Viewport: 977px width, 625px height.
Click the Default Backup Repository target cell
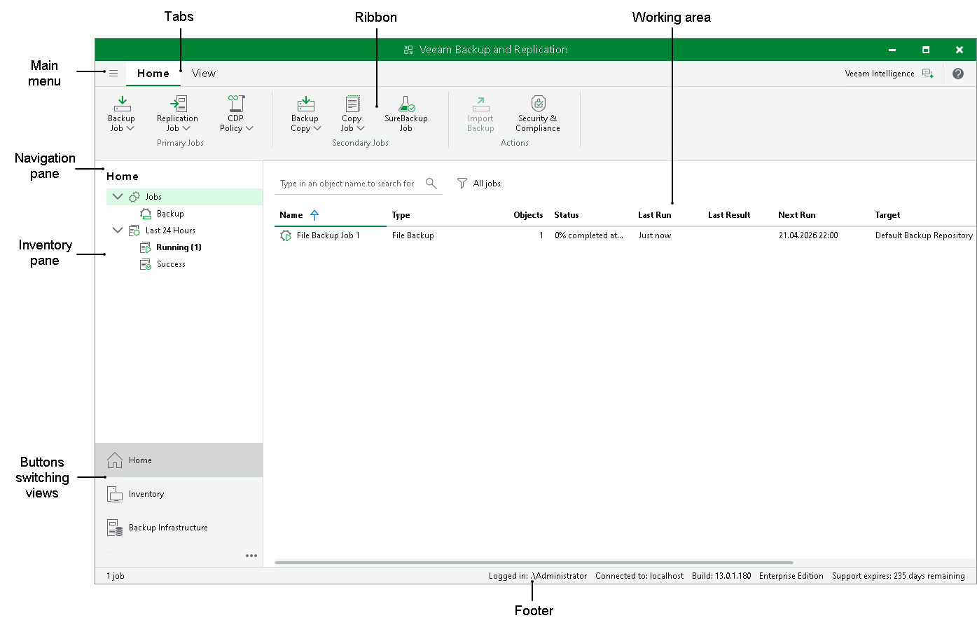(x=924, y=235)
